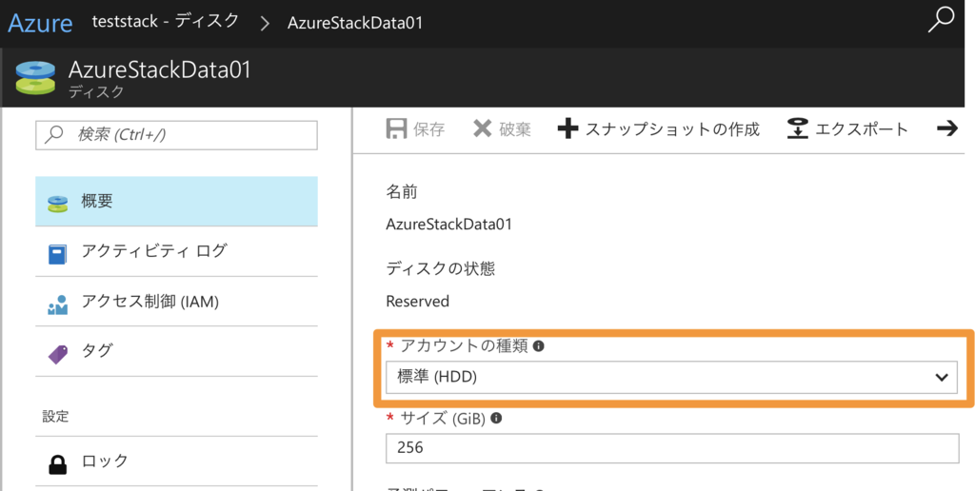This screenshot has width=975, height=491.
Task: Click the 破棄 (Discard) X icon
Action: 483,129
